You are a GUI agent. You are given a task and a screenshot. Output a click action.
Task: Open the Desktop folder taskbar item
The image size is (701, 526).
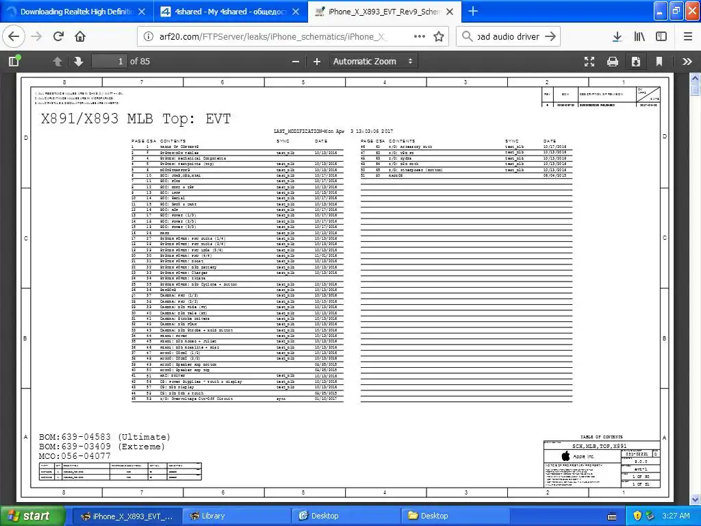(455, 516)
